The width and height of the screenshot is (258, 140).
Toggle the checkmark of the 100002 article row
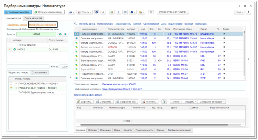[x=9, y=49]
